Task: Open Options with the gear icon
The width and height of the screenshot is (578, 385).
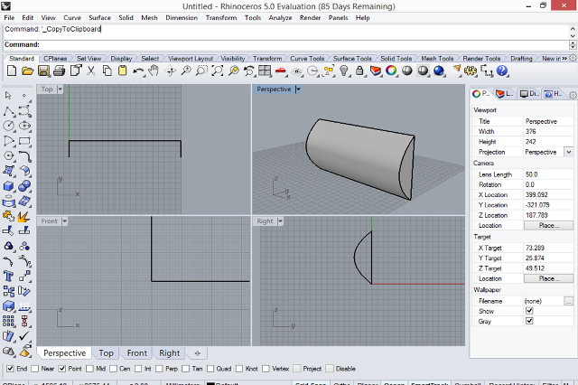Action: [x=471, y=70]
